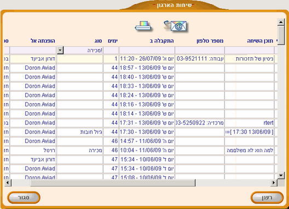
Task: Click the סגור close button
Action: click(x=24, y=198)
